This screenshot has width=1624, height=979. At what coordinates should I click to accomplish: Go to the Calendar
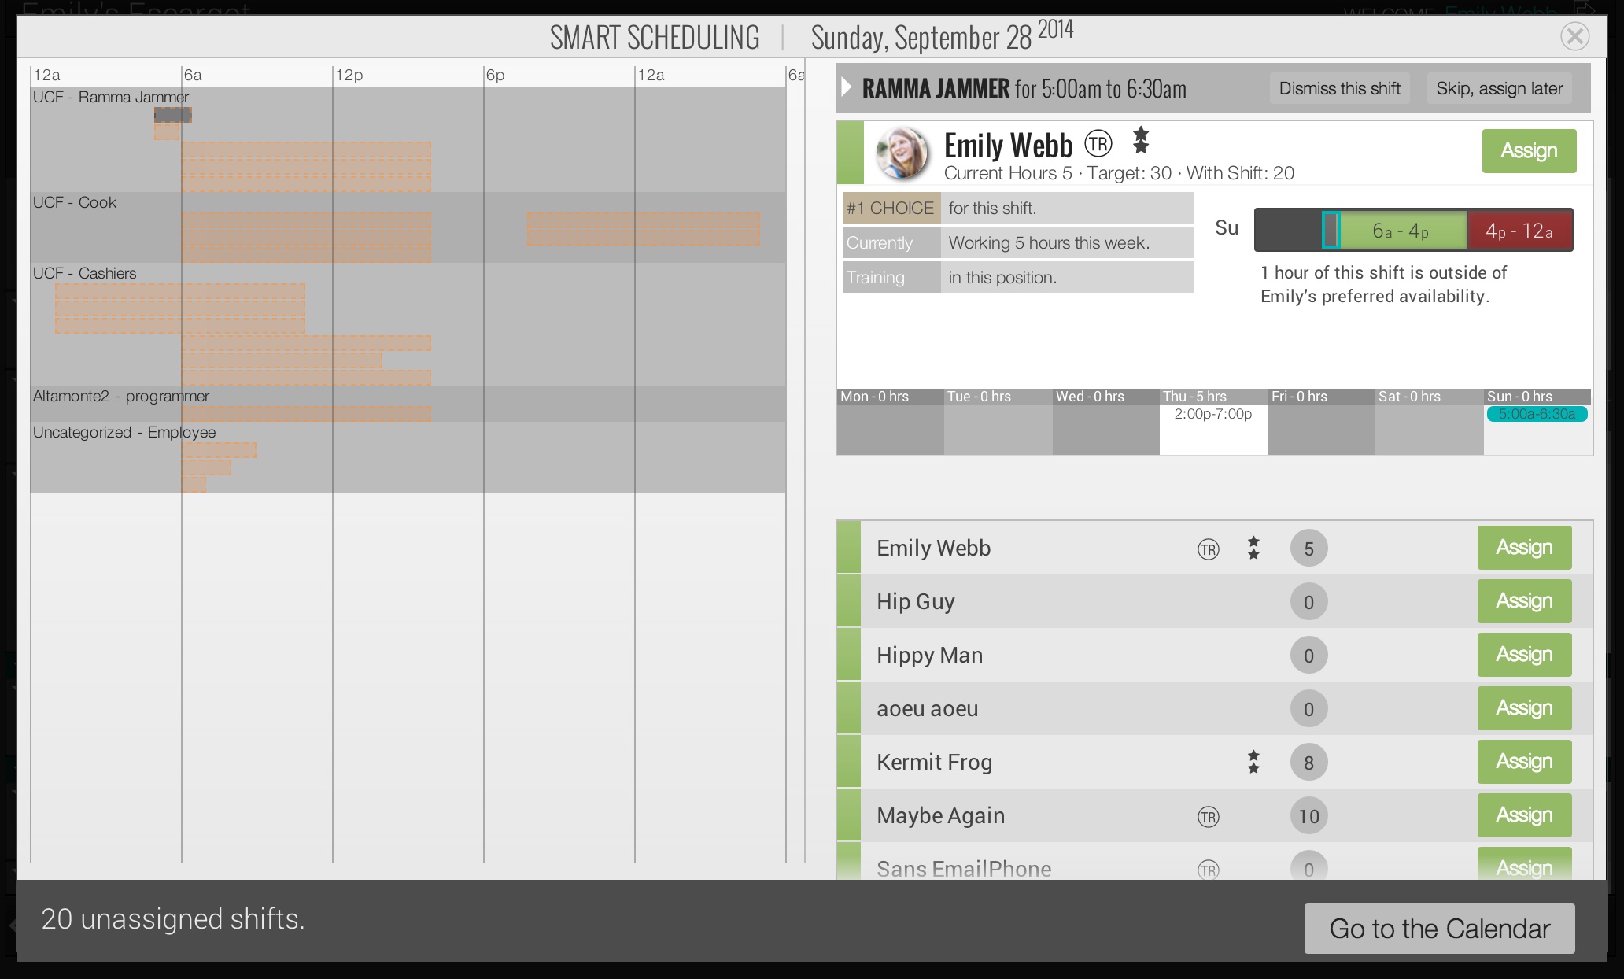pos(1439,929)
